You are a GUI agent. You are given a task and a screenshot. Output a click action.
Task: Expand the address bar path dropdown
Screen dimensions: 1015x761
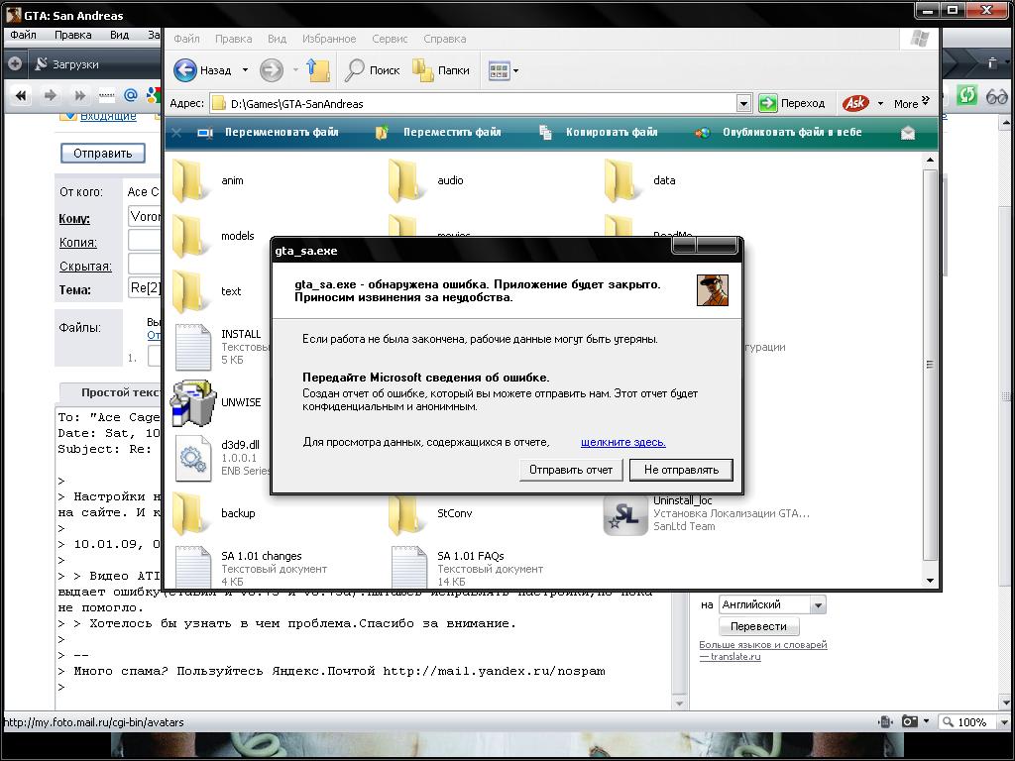pyautogui.click(x=743, y=103)
